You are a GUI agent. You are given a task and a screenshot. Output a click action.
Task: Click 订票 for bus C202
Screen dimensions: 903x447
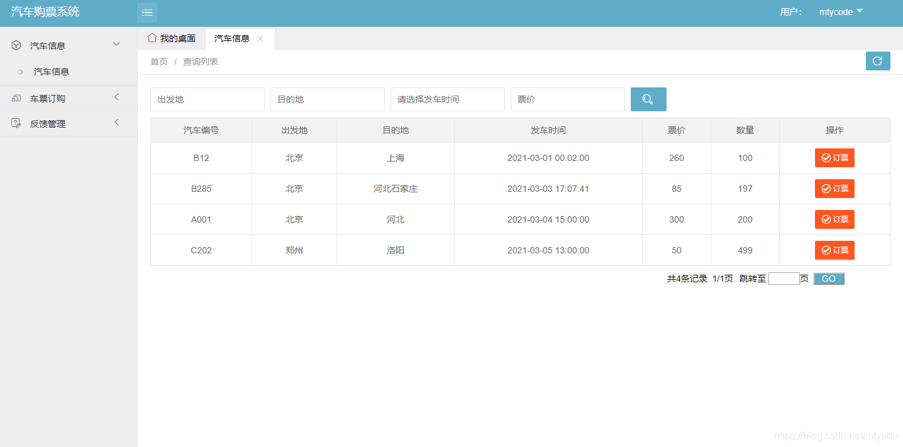tap(834, 250)
